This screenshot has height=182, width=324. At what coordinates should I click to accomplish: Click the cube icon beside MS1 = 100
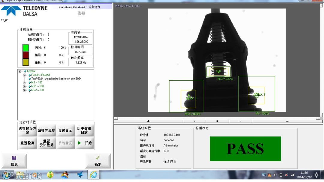click(x=29, y=86)
